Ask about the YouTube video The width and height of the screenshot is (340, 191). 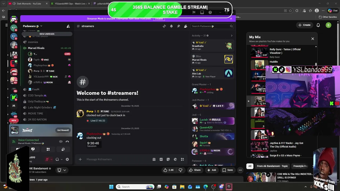click(211, 170)
